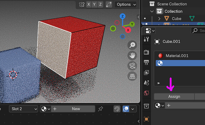Screen dimensions: 205x125
Task: Expand shader editor sidebar with bottom arrow
Action: (x=138, y=121)
